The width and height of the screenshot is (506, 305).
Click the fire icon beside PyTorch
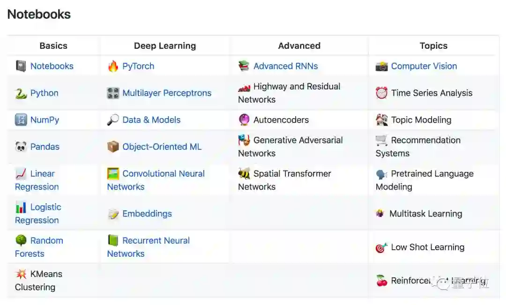click(113, 66)
